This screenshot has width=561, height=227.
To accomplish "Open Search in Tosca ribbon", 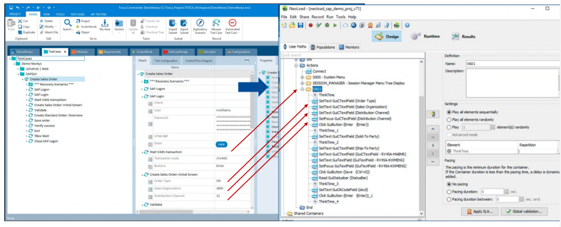I will coord(67,25).
